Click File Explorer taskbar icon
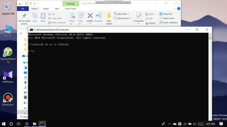This screenshot has width=227, height=127. tap(34, 124)
